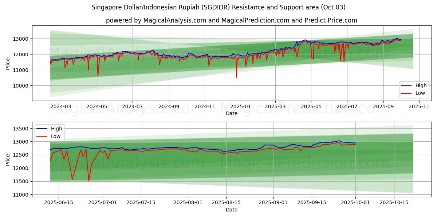Viewport: 437px width, 218px height.
Task: Click the 'Price' y-axis label of top chart
Action: pos(8,63)
